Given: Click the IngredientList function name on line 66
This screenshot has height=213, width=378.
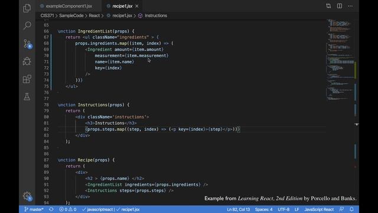Looking at the screenshot, I should pos(95,31).
